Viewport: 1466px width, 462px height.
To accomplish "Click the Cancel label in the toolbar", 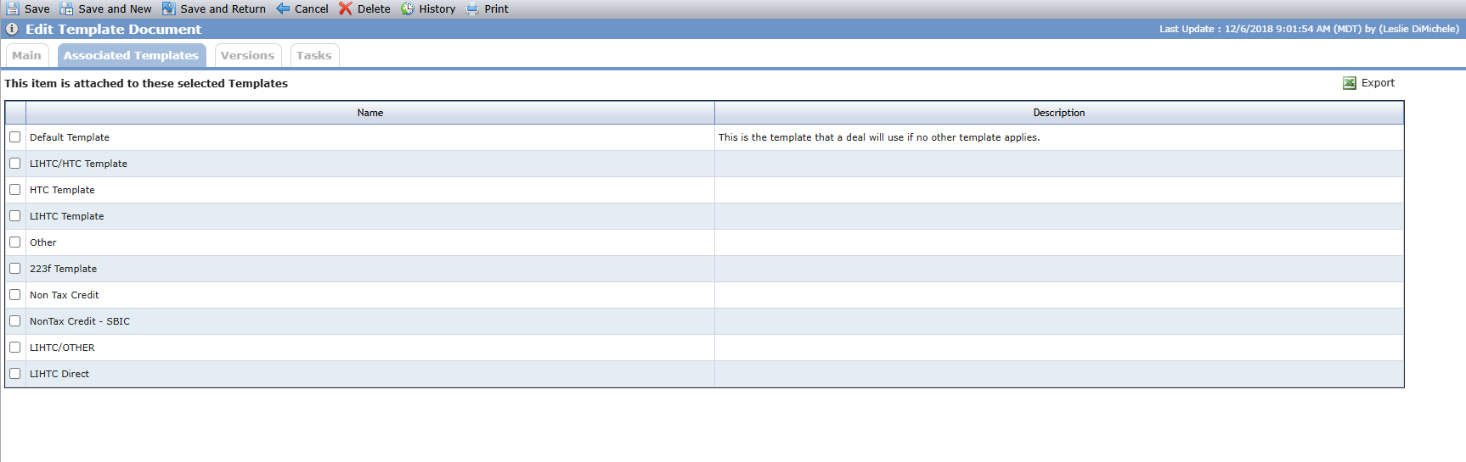I will tap(312, 8).
